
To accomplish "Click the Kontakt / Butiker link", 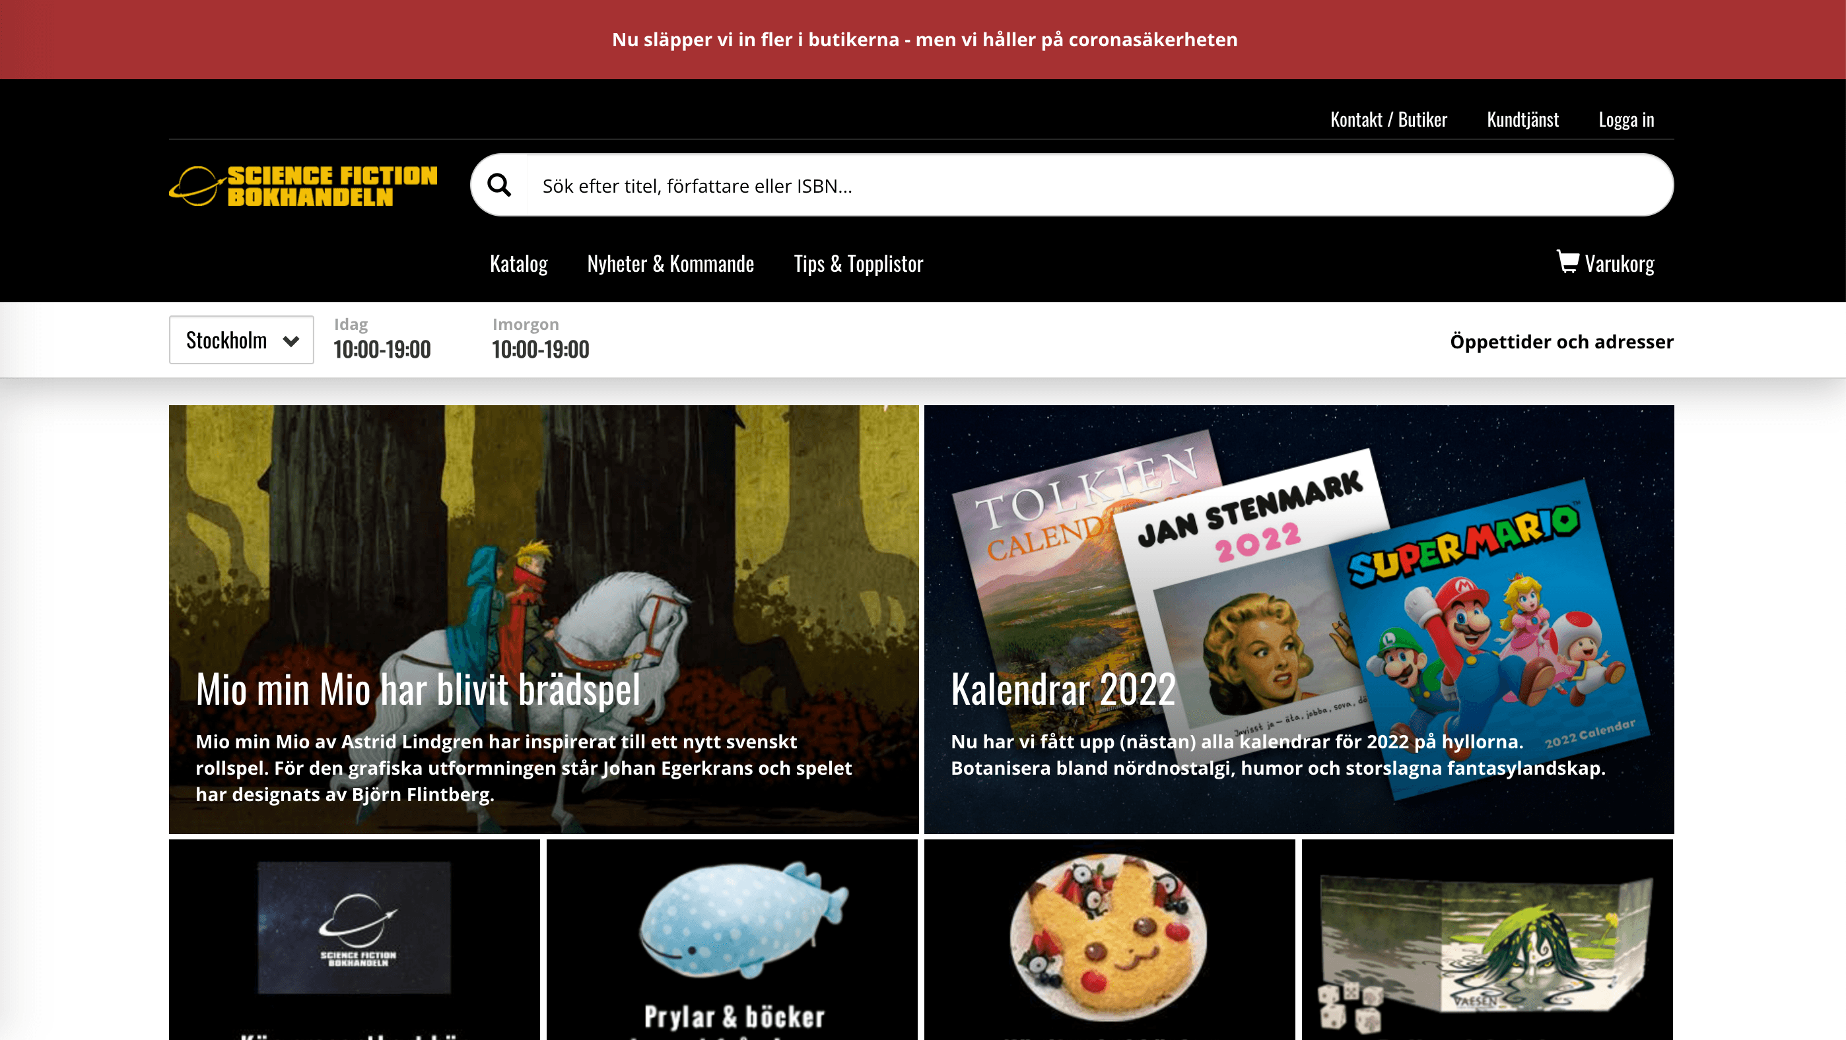I will click(x=1388, y=119).
